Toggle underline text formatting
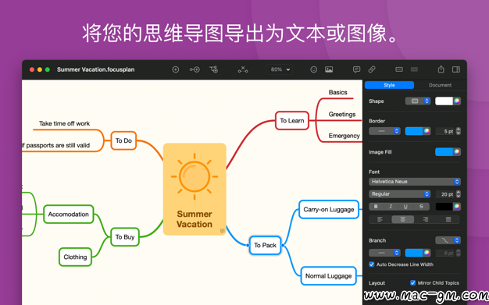Viewport: 489px width, 305px height. pyautogui.click(x=405, y=207)
